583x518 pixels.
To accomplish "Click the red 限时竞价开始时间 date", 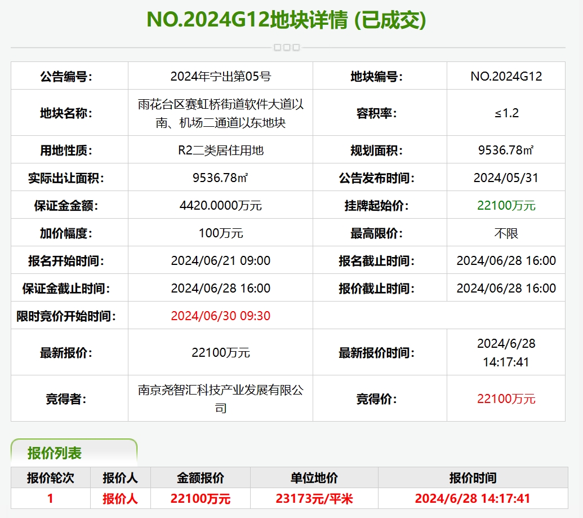I will [220, 316].
